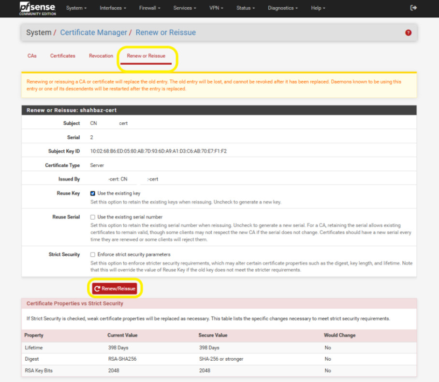The height and width of the screenshot is (382, 439).
Task: Click the logout icon in navbar
Action: [x=413, y=8]
